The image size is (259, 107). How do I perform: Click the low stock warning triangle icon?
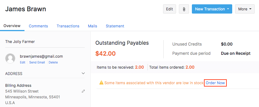pyautogui.click(x=101, y=82)
